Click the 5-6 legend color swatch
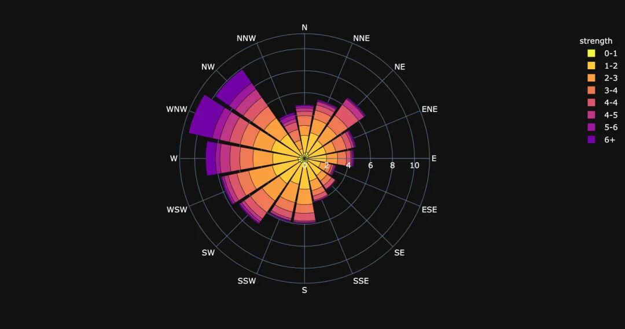The image size is (625, 329). pyautogui.click(x=591, y=127)
